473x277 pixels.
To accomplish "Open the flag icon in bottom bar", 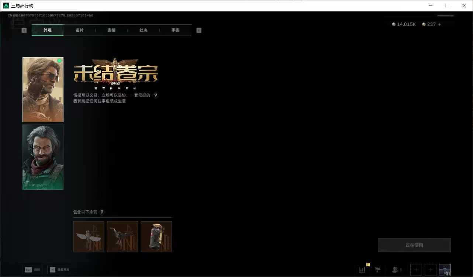I will tap(377, 270).
